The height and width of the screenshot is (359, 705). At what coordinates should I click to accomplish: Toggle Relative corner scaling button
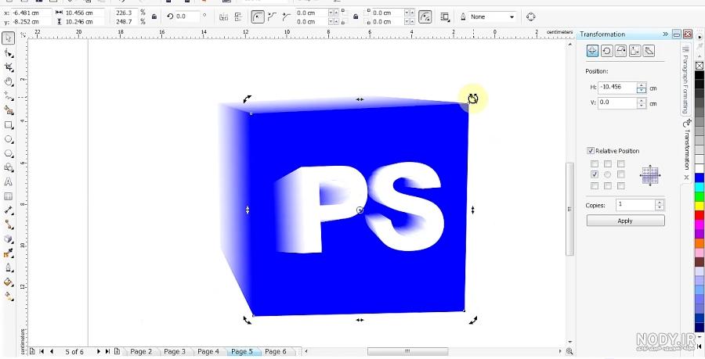[x=425, y=17]
